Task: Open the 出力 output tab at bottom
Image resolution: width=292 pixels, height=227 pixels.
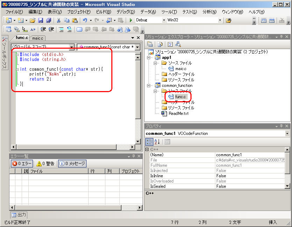Action: pyautogui.click(x=19, y=215)
